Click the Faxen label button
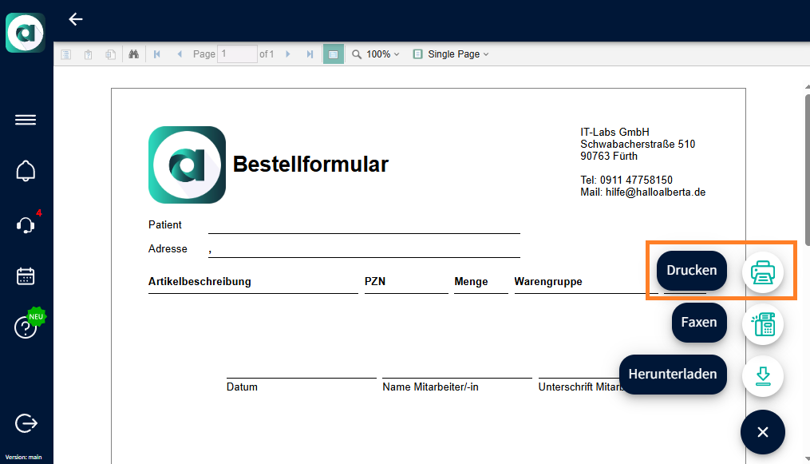The width and height of the screenshot is (810, 464). pos(699,323)
